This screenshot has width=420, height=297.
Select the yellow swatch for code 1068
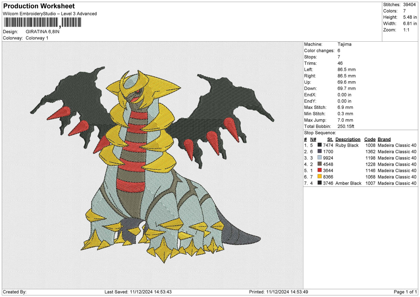[x=320, y=177]
